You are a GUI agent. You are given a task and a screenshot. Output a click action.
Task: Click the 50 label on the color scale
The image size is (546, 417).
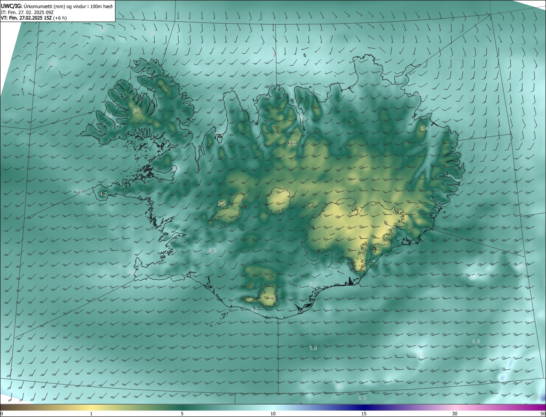click(x=543, y=414)
